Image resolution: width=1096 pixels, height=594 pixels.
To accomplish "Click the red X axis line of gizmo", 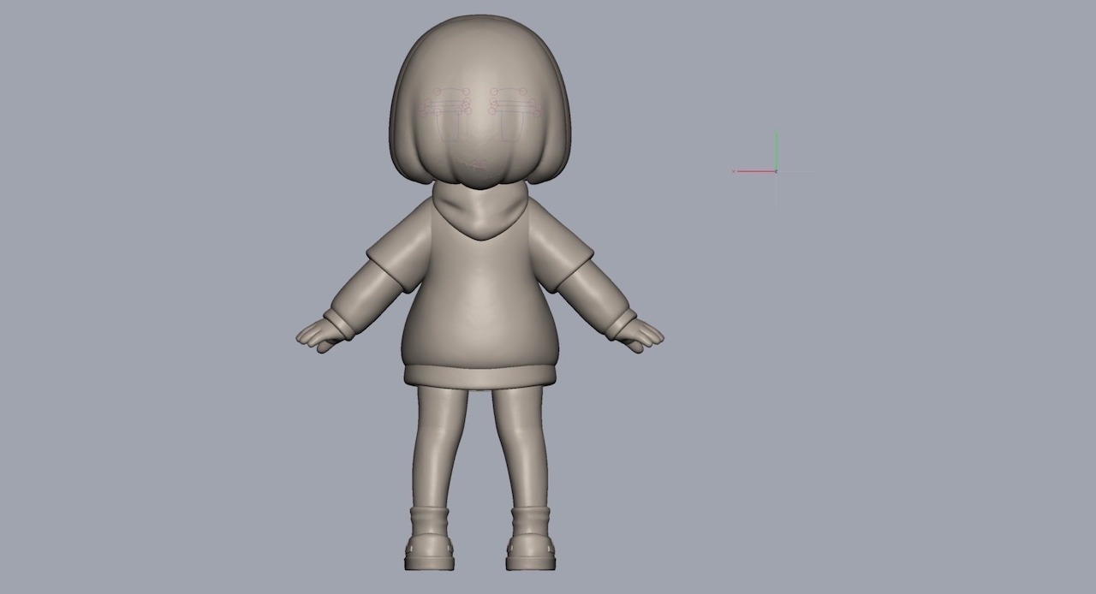I will 754,171.
